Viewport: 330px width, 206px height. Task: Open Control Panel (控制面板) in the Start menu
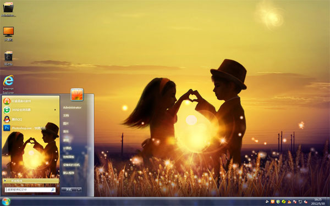click(x=69, y=157)
